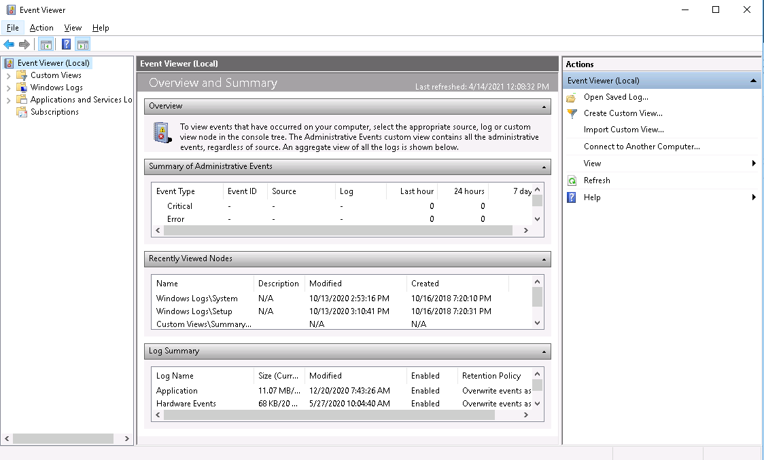Click the Log Name column header
The width and height of the screenshot is (764, 460).
203,377
